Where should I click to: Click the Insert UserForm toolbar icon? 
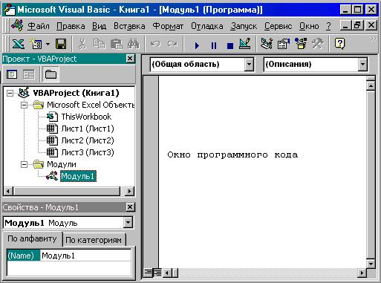click(x=36, y=44)
